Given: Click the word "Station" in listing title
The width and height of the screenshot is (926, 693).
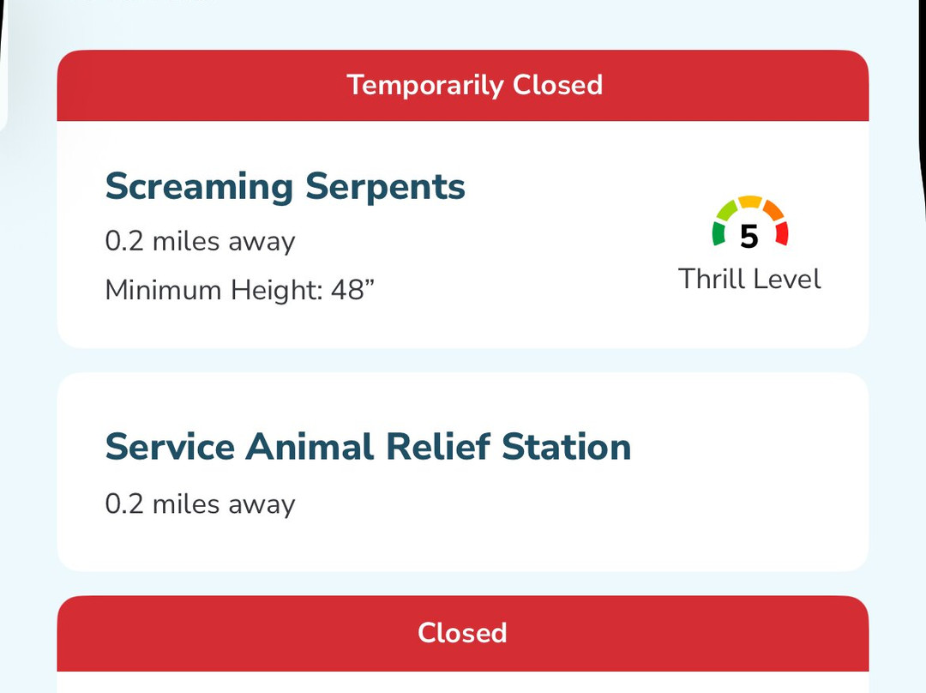Looking at the screenshot, I should tap(566, 447).
